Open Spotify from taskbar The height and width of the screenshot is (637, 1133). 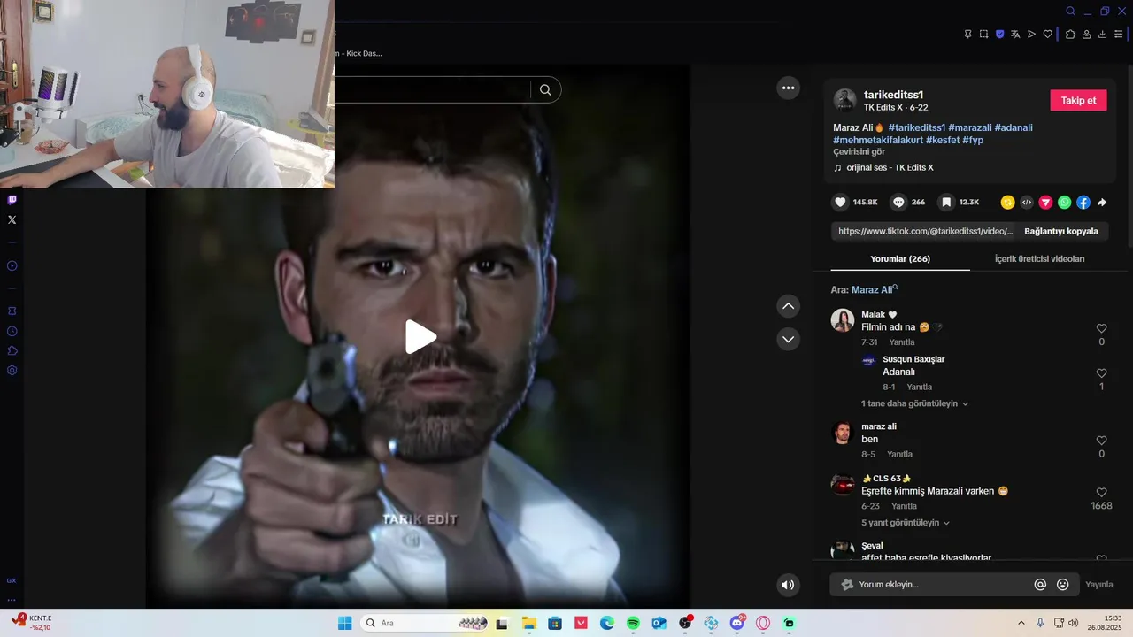(633, 623)
